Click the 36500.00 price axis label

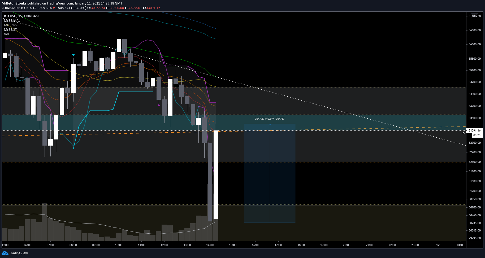475,30
